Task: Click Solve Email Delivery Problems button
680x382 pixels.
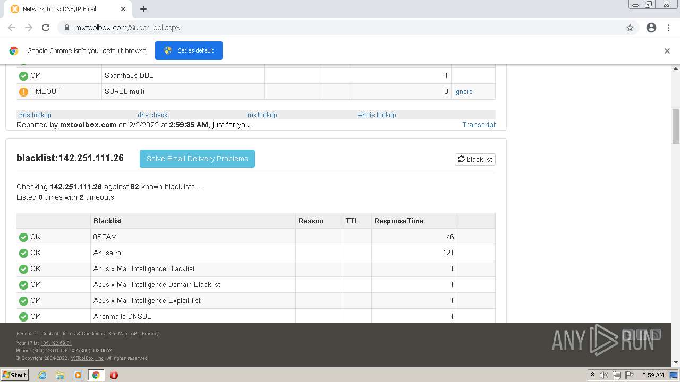Action: coord(197,159)
